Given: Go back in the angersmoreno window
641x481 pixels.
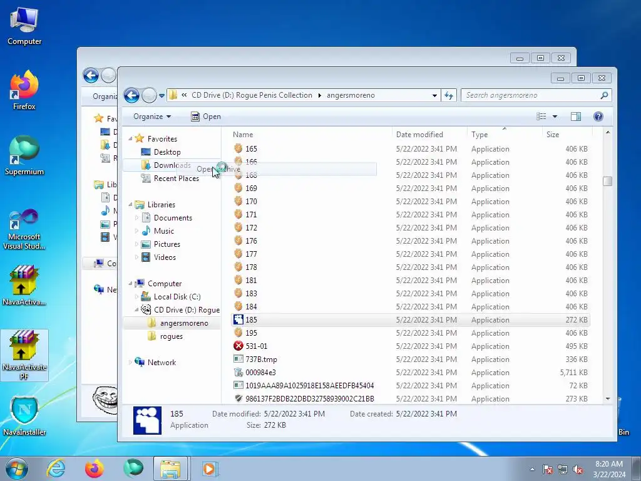Looking at the screenshot, I should tap(131, 95).
